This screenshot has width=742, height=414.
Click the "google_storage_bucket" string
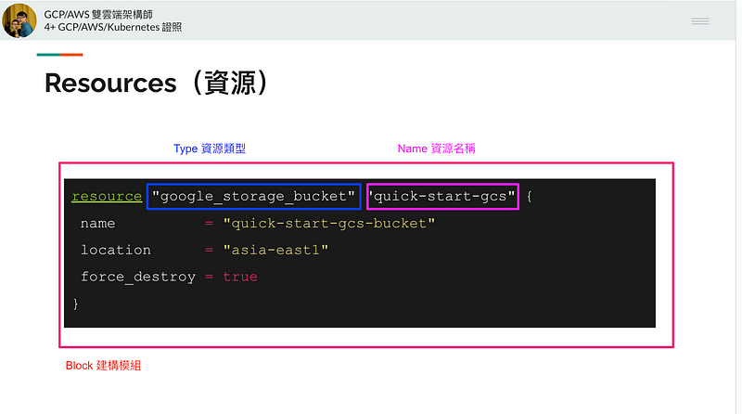[x=253, y=196]
